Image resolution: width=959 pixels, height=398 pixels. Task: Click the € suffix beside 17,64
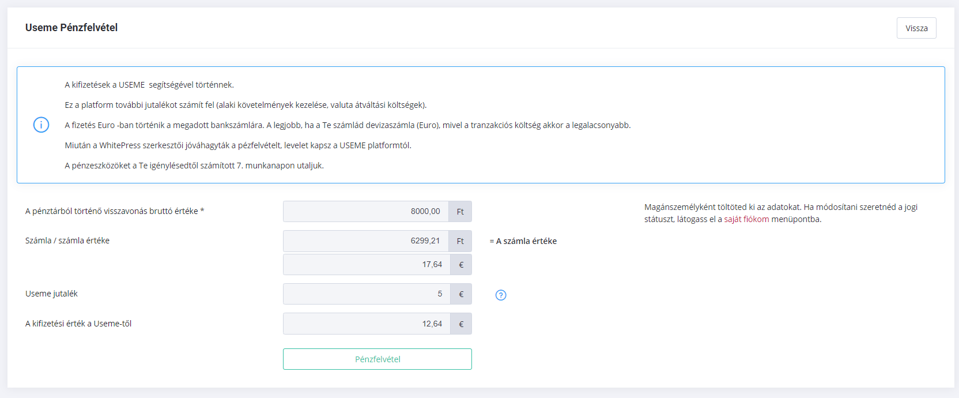pyautogui.click(x=461, y=264)
